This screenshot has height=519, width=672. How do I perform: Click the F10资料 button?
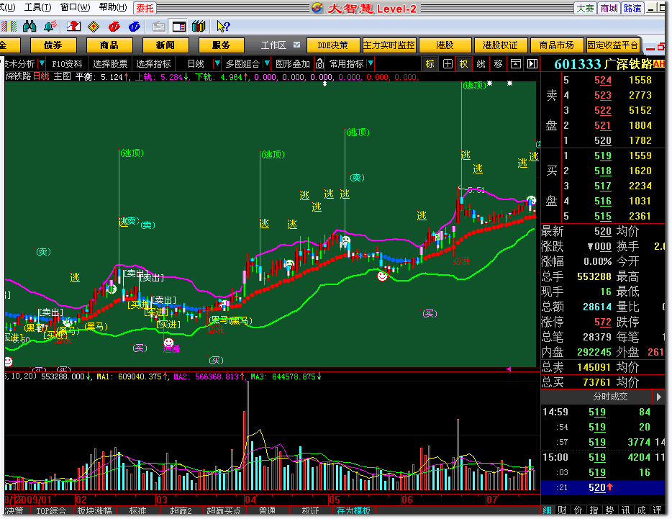(68, 64)
